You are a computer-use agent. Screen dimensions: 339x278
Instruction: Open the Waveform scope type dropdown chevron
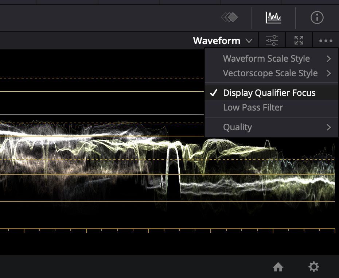pos(249,41)
